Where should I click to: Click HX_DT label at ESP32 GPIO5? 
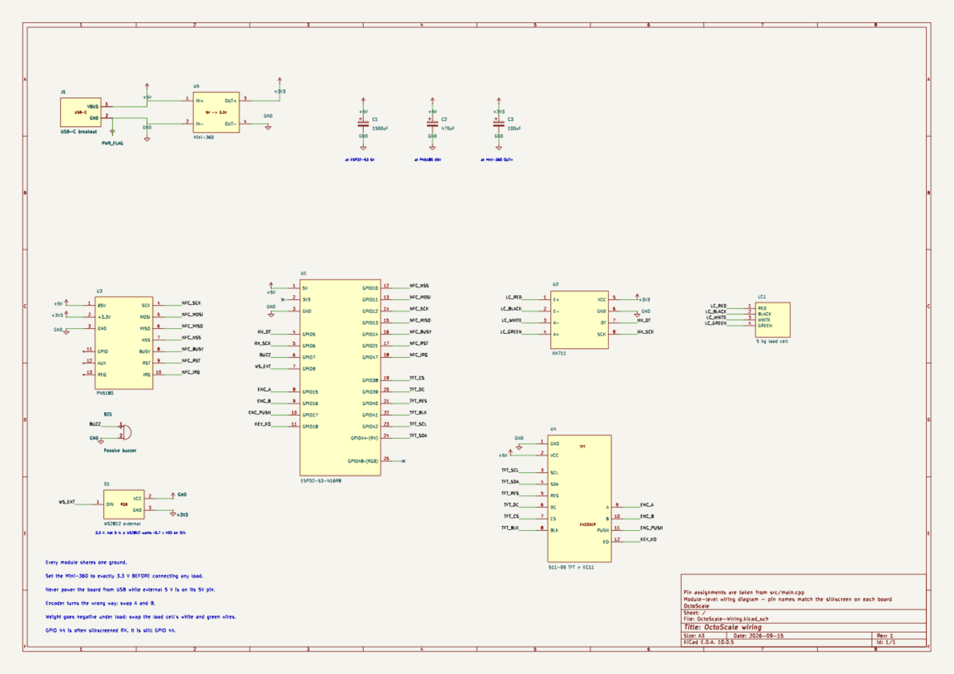264,332
